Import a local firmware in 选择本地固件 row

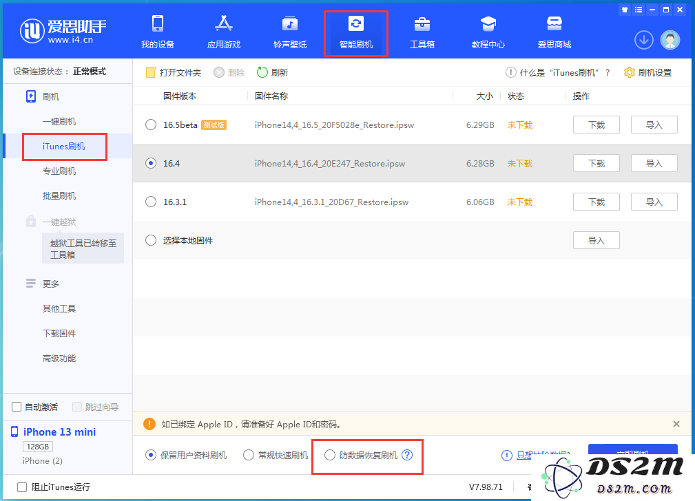tap(597, 240)
